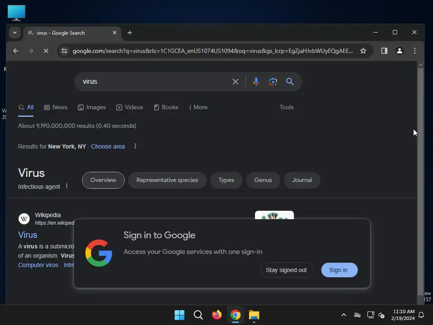Screen dimensions: 433x325
Task: Go back to previous page
Action: point(16,51)
